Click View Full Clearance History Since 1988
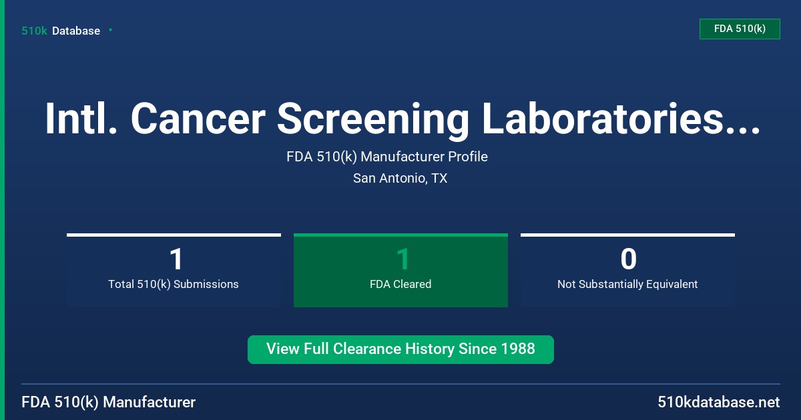Screen dimensions: 801x420 400,349
